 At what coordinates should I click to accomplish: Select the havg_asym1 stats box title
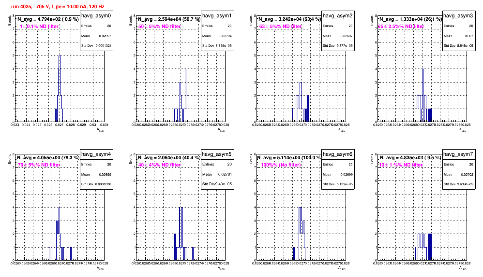(217, 15)
